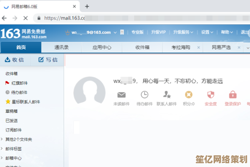Viewport: 250px width, 167px height.
Task: Switch to the 通讯录 contacts tab
Action: (x=62, y=48)
